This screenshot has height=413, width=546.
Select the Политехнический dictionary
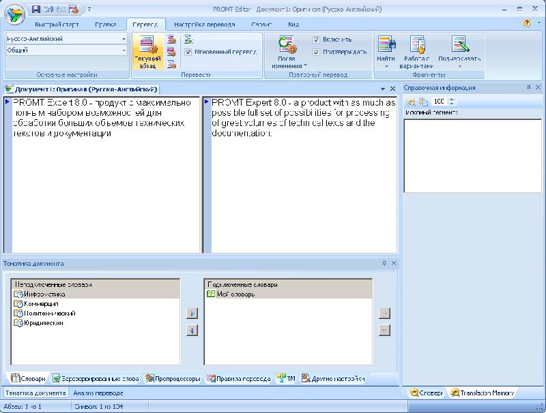[x=96, y=313]
